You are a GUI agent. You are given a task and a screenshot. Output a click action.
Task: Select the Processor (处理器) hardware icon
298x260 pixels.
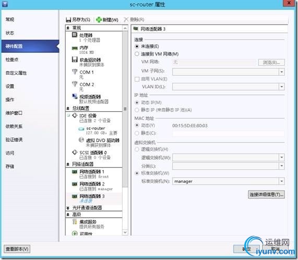coord(75,35)
